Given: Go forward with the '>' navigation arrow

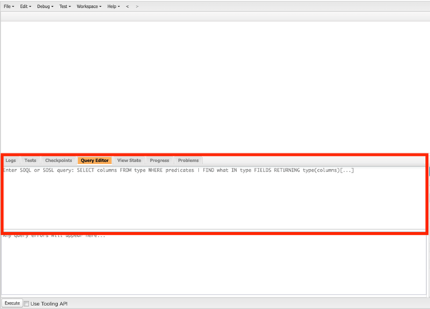Looking at the screenshot, I should coord(137,6).
